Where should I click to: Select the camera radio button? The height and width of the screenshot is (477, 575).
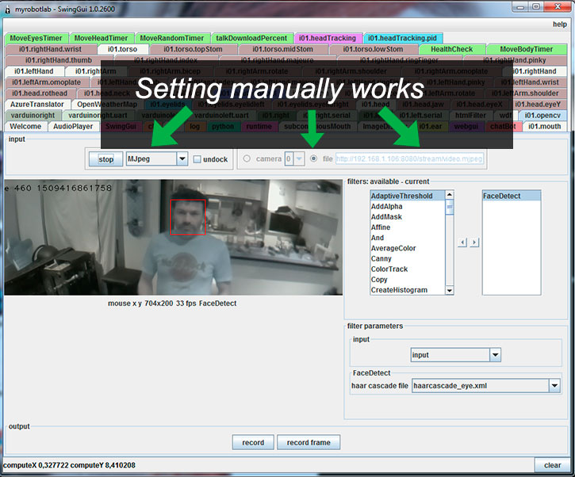(x=247, y=158)
